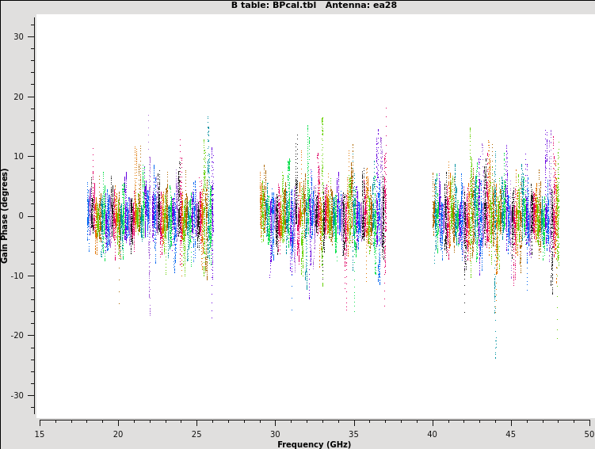The image size is (595, 449).
Task: Click the 40 tick label on frequency axis
Action: tap(433, 433)
